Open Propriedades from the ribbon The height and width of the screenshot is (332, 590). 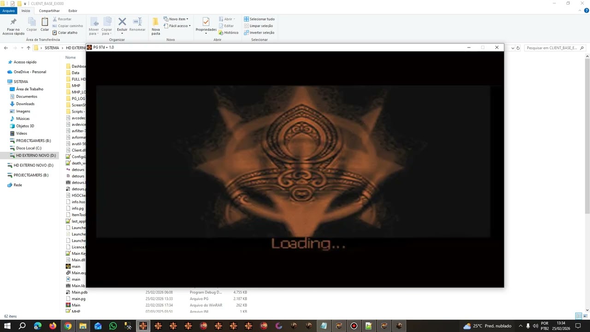[x=206, y=25]
